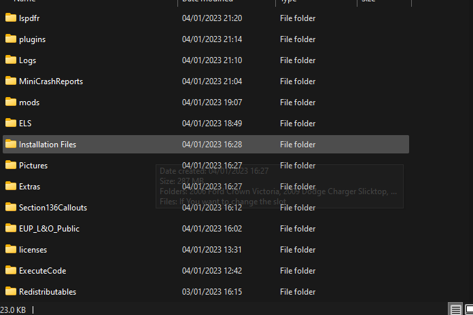The image size is (473, 315).
Task: Click the Section136Callouts folder name
Action: tap(53, 208)
